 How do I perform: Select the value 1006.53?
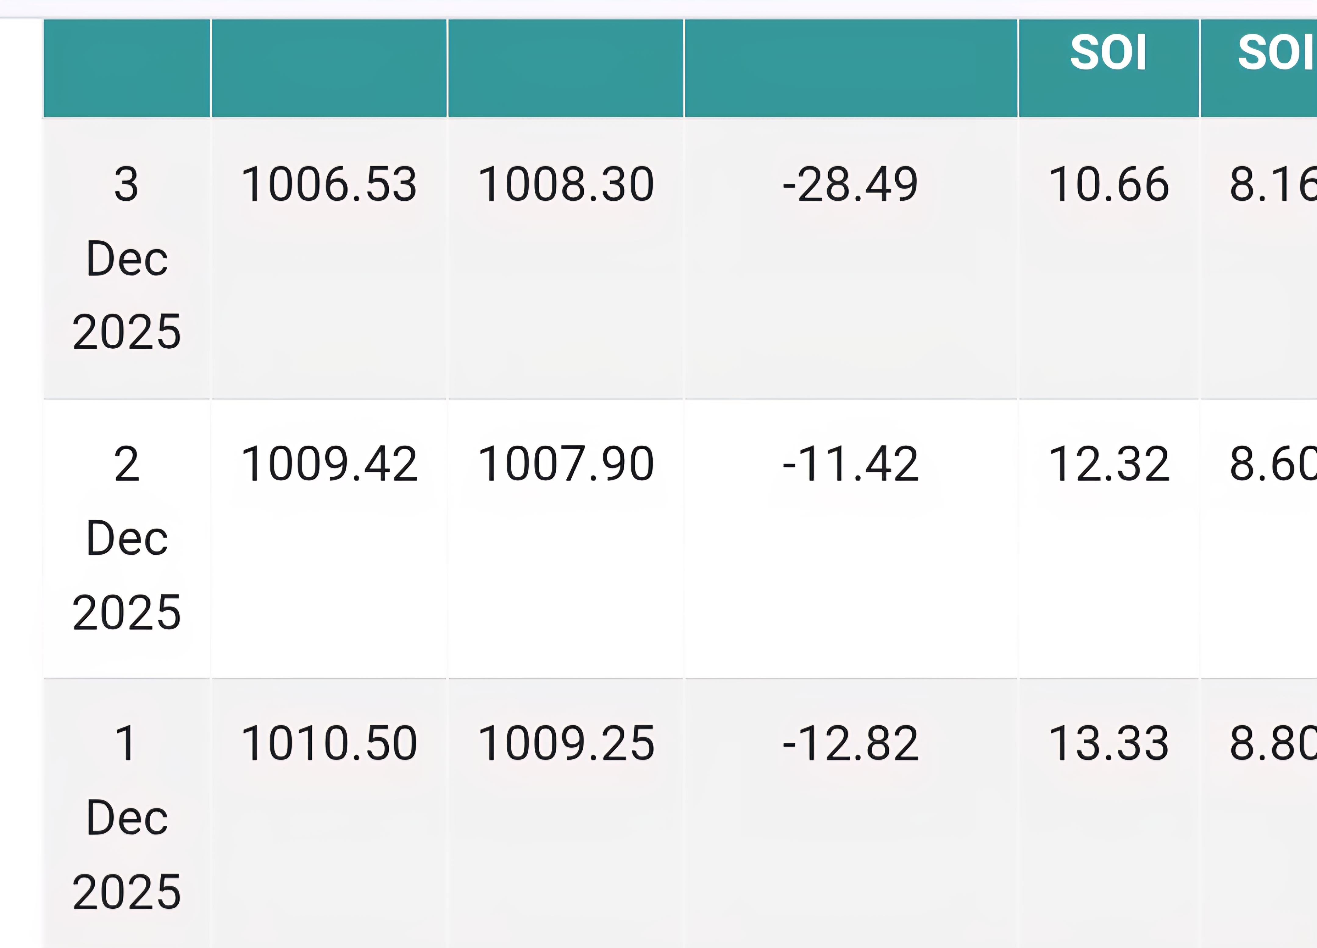329,185
